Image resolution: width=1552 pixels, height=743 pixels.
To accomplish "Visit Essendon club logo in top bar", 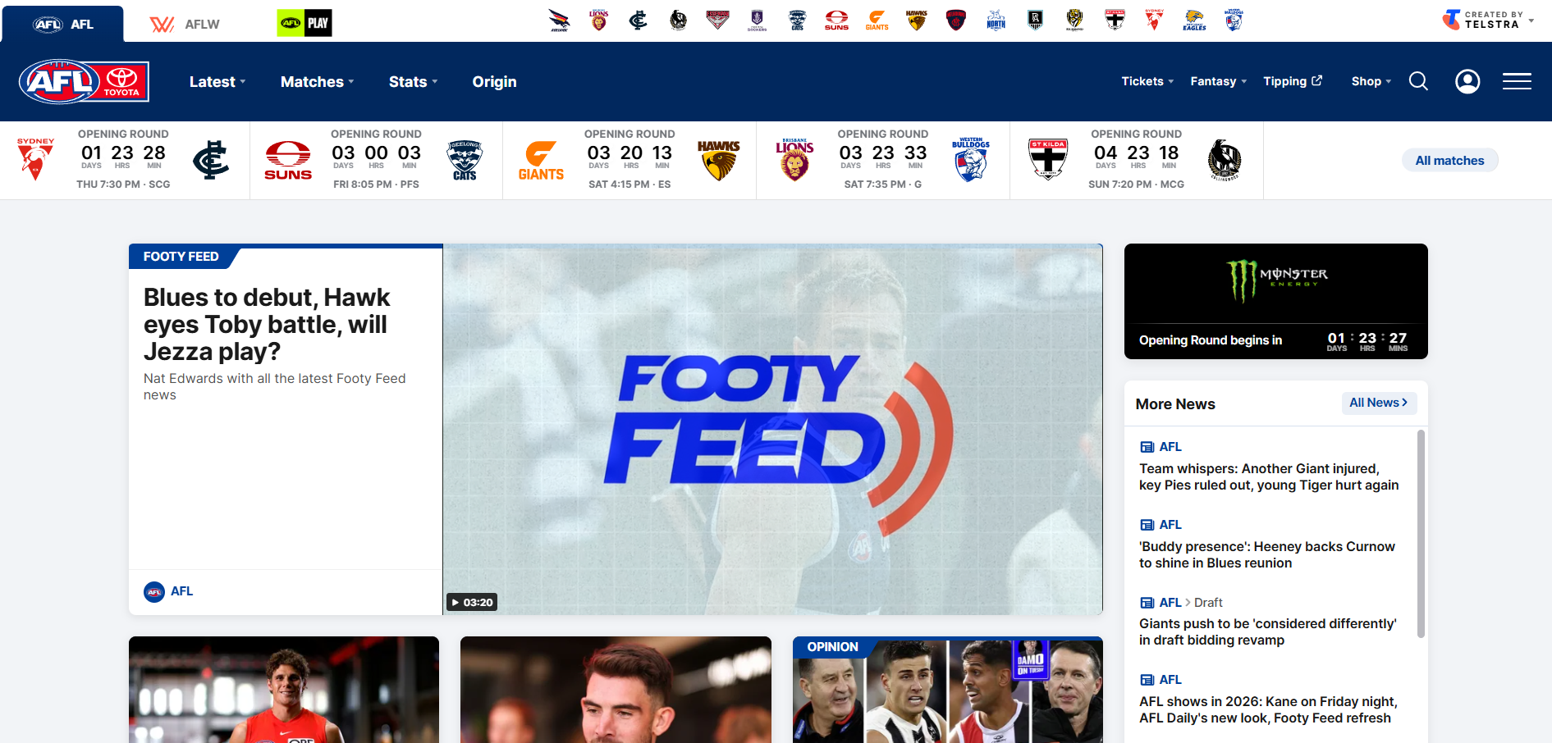I will click(718, 21).
